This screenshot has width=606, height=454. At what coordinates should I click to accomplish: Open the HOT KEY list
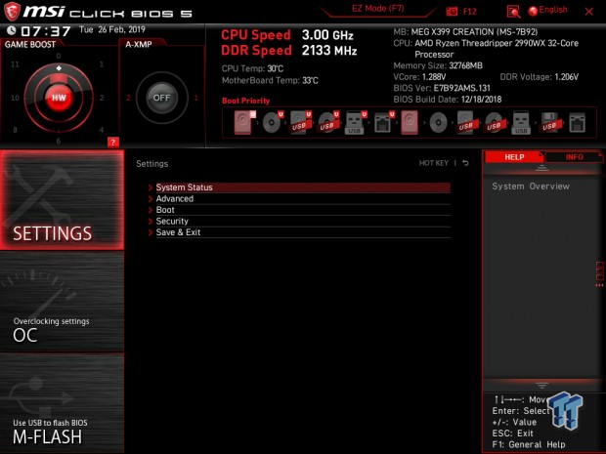[434, 163]
